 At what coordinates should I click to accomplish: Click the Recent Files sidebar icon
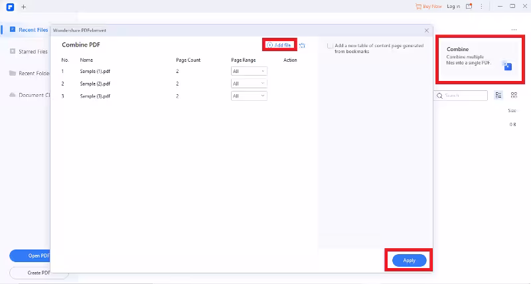point(13,29)
